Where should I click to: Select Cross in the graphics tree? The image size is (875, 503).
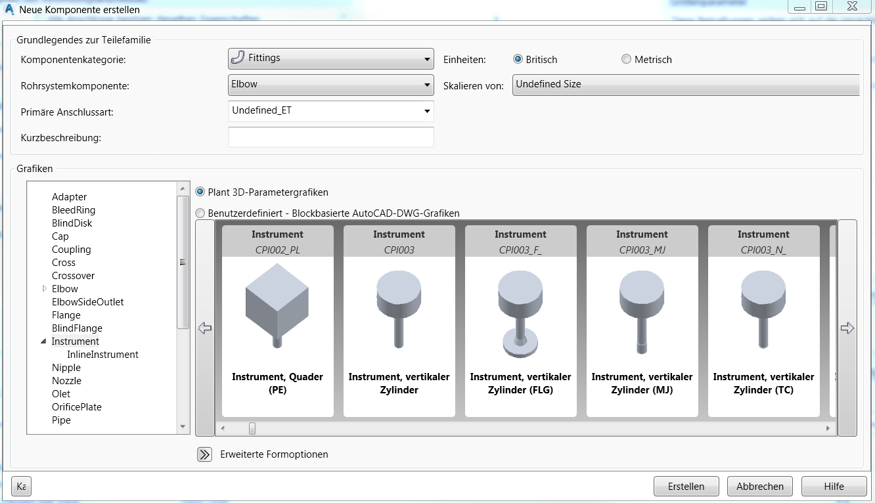tap(64, 263)
